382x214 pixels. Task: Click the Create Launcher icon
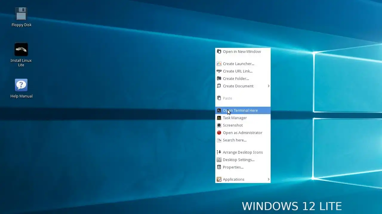click(219, 64)
